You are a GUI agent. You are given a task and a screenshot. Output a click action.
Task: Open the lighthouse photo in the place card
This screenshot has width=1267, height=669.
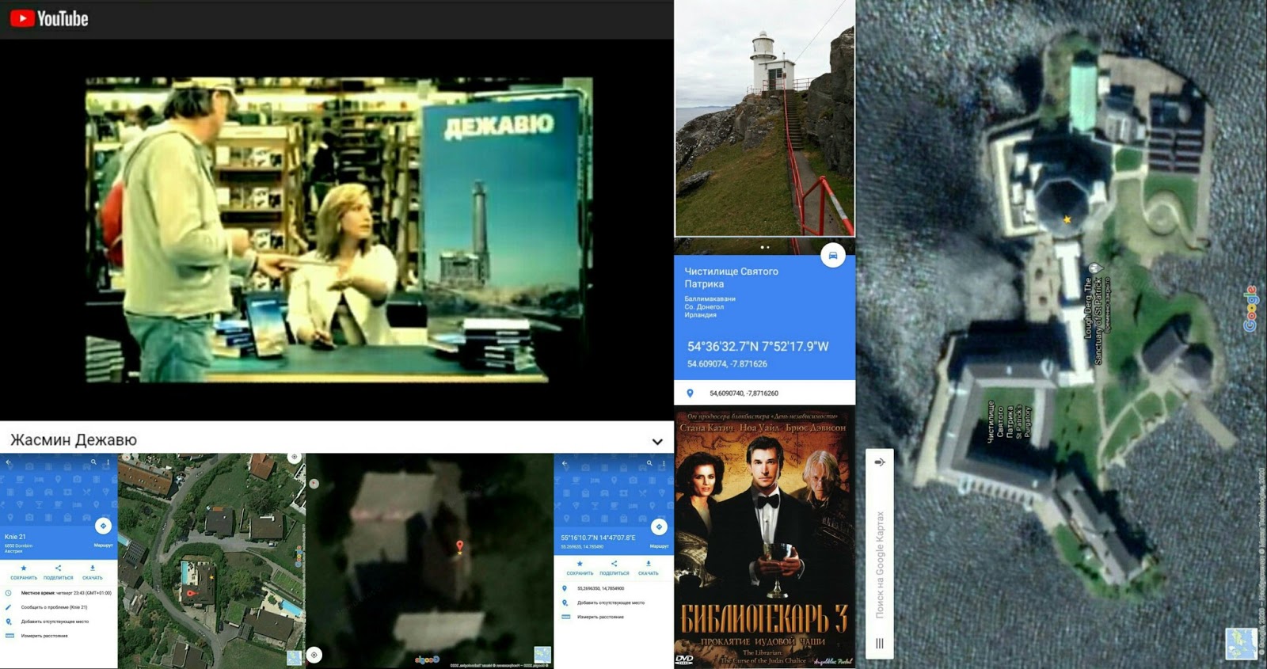[765, 118]
